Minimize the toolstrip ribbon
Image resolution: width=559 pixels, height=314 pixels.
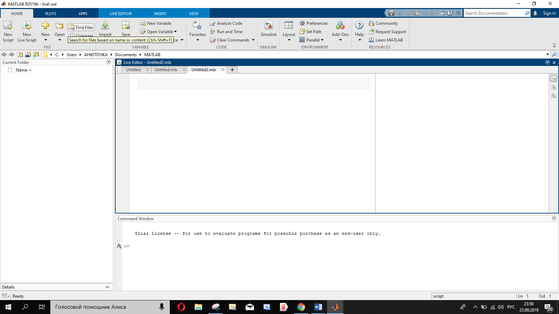coord(554,46)
